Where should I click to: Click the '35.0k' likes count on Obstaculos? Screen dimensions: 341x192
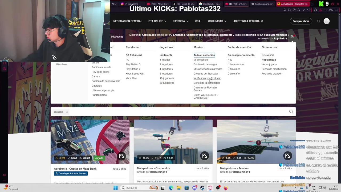(x=144, y=158)
